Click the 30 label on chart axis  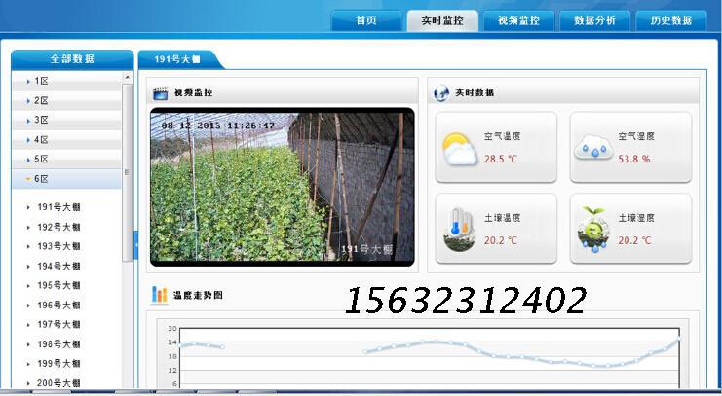172,329
